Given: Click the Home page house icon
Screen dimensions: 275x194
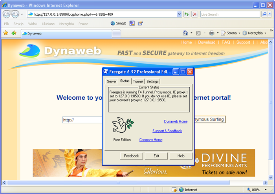Looking at the screenshot, I should click(x=185, y=33).
